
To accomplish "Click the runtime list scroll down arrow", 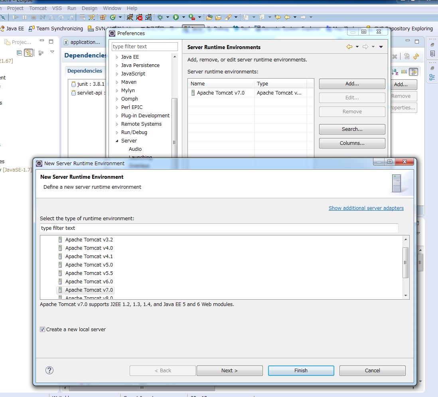I will (x=406, y=296).
